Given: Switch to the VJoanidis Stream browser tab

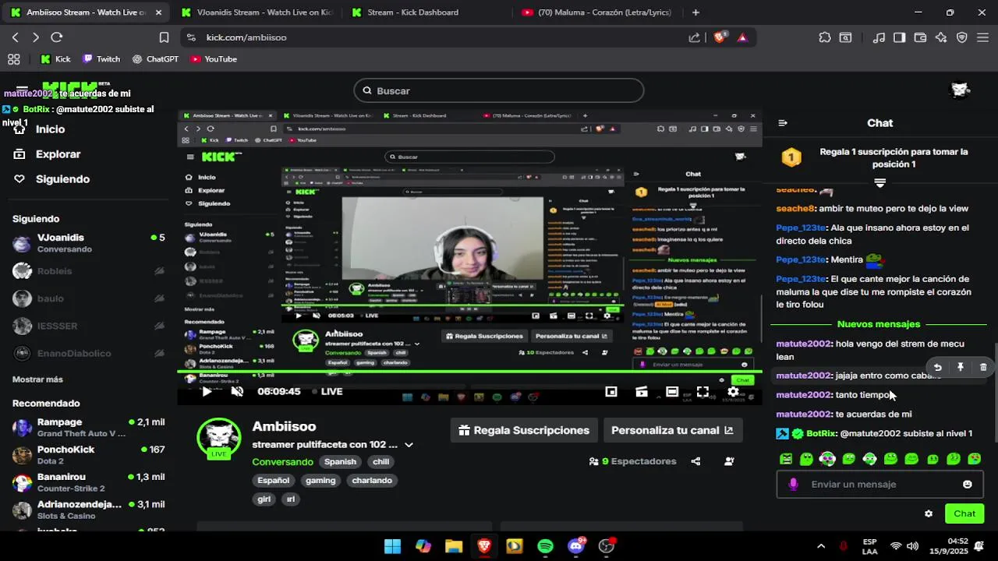Looking at the screenshot, I should coord(257,12).
